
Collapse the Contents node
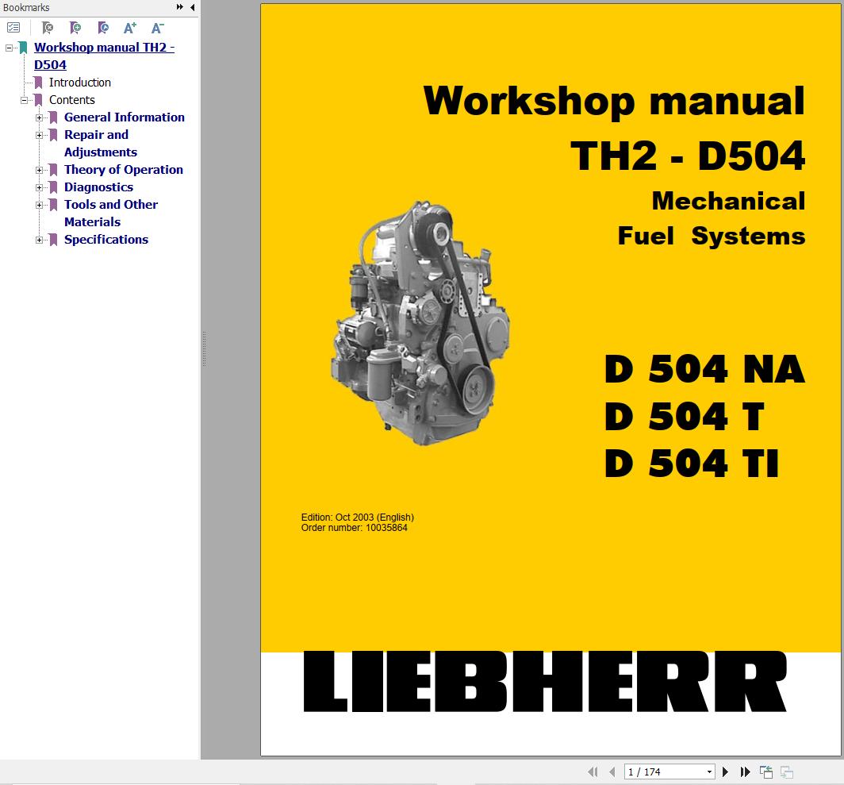pos(25,100)
